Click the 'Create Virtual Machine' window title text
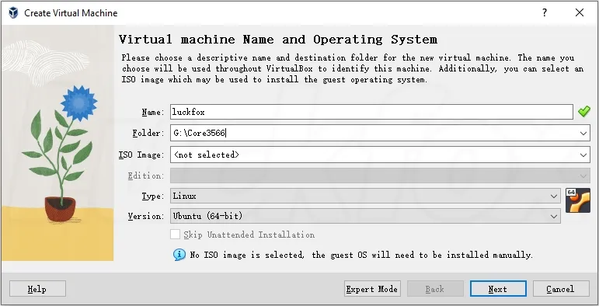The width and height of the screenshot is (599, 306). coord(71,13)
